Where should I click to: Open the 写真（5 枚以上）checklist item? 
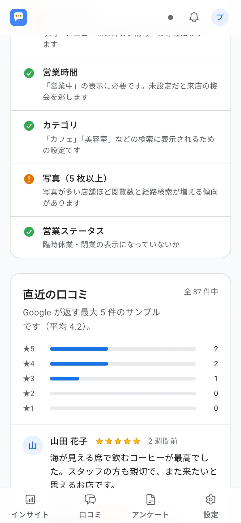[x=120, y=190]
